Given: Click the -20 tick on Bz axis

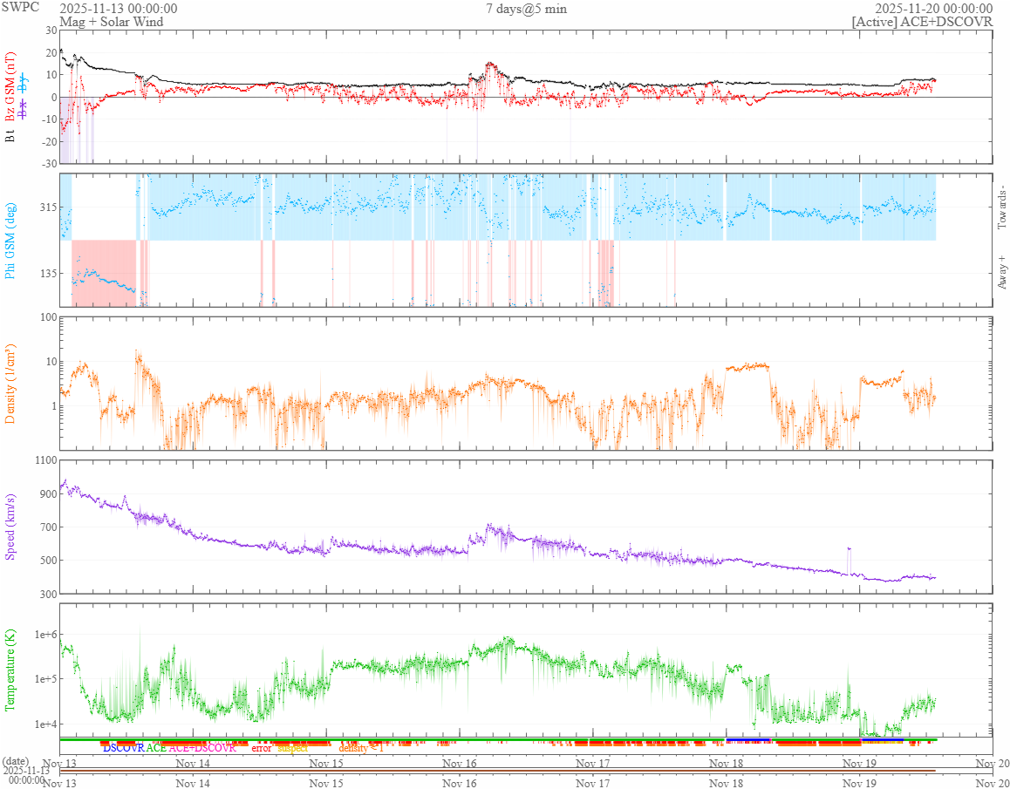Looking at the screenshot, I should point(50,142).
